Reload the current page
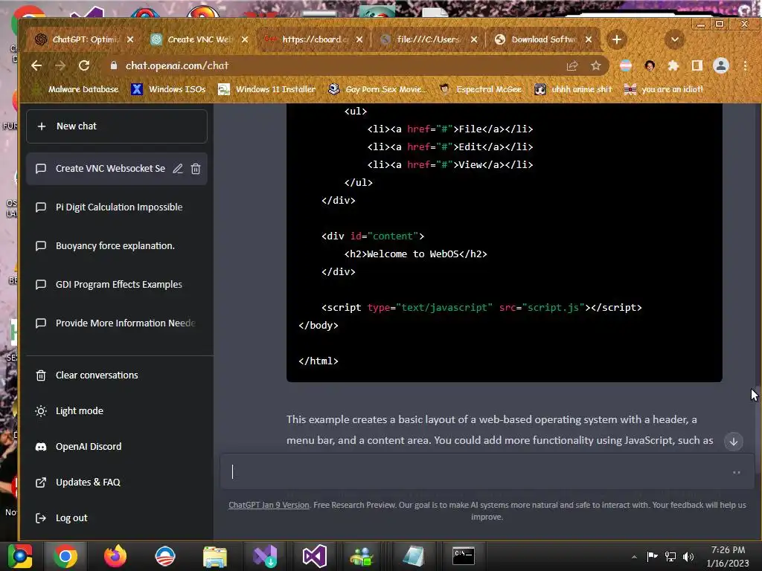 [84, 65]
